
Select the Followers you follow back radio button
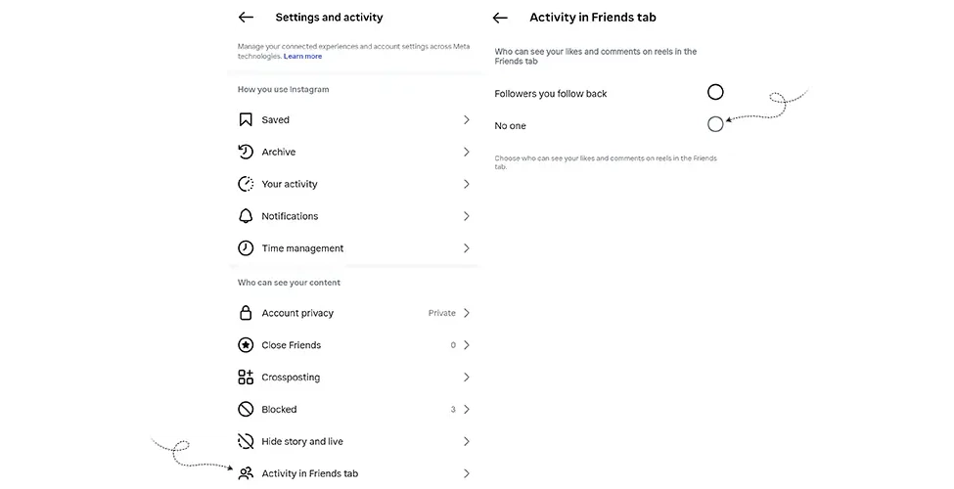pos(715,92)
